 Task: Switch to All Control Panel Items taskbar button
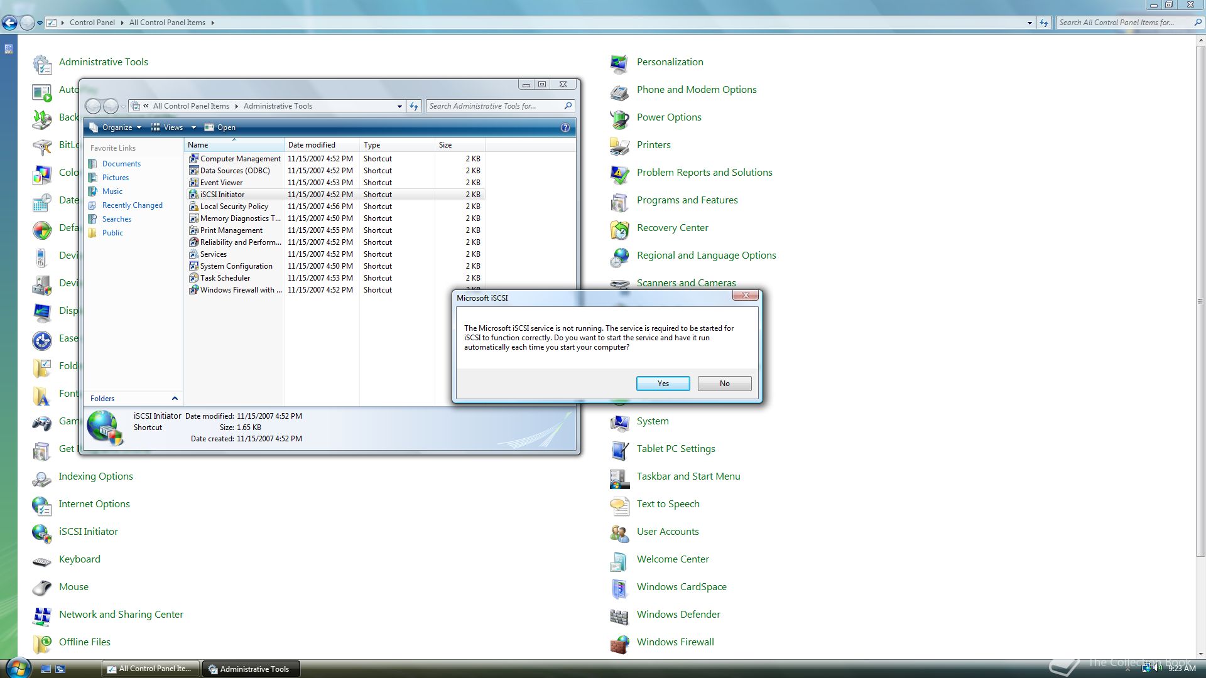[151, 669]
